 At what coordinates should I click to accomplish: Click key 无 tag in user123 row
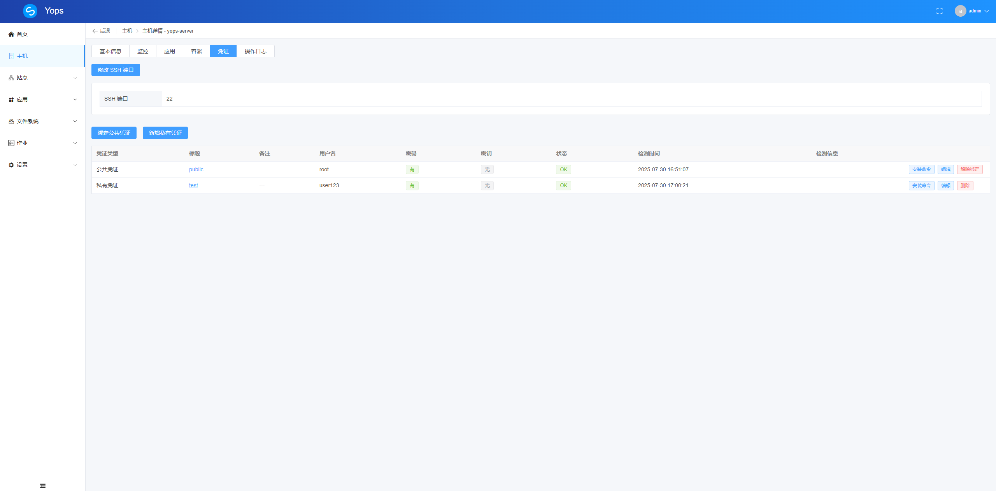point(487,185)
